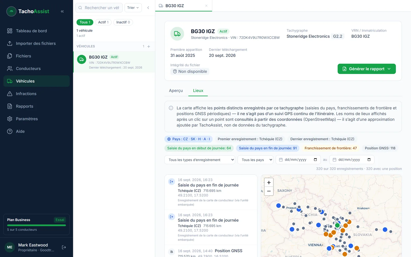Click the info icon in the notice

pos(171,108)
